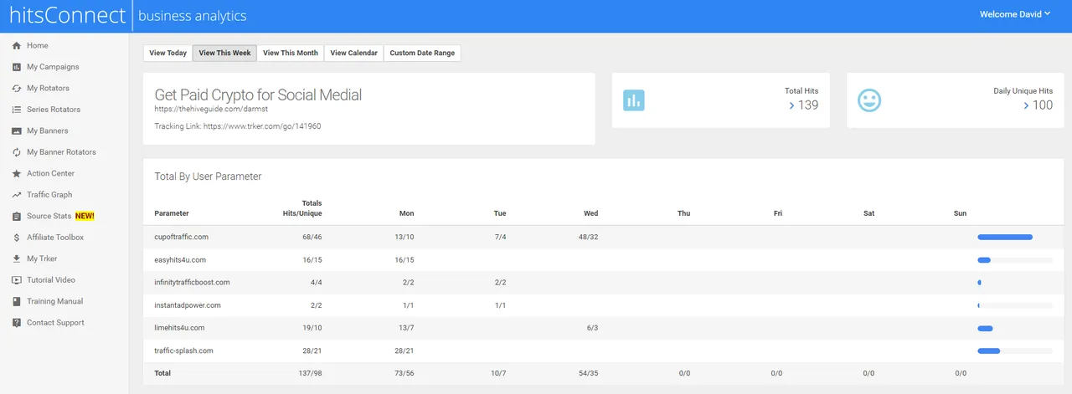Open the View Calendar option

tap(353, 53)
